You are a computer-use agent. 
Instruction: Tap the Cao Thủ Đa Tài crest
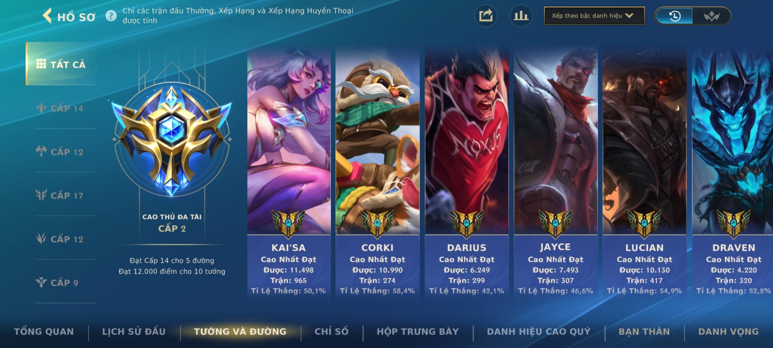(x=172, y=139)
